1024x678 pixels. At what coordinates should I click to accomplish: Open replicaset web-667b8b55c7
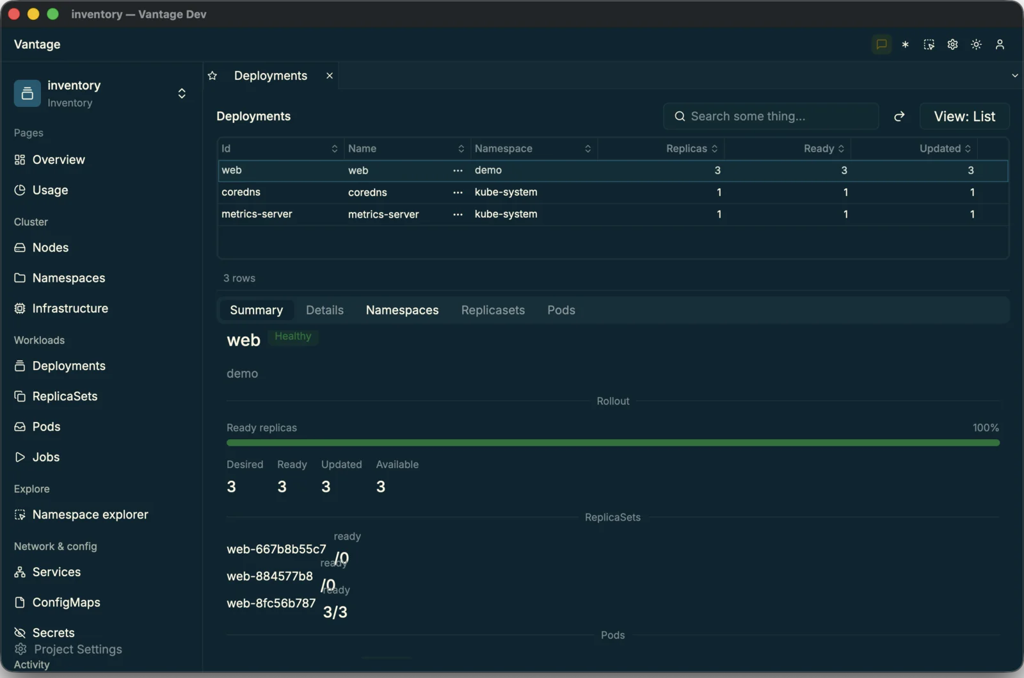(276, 549)
